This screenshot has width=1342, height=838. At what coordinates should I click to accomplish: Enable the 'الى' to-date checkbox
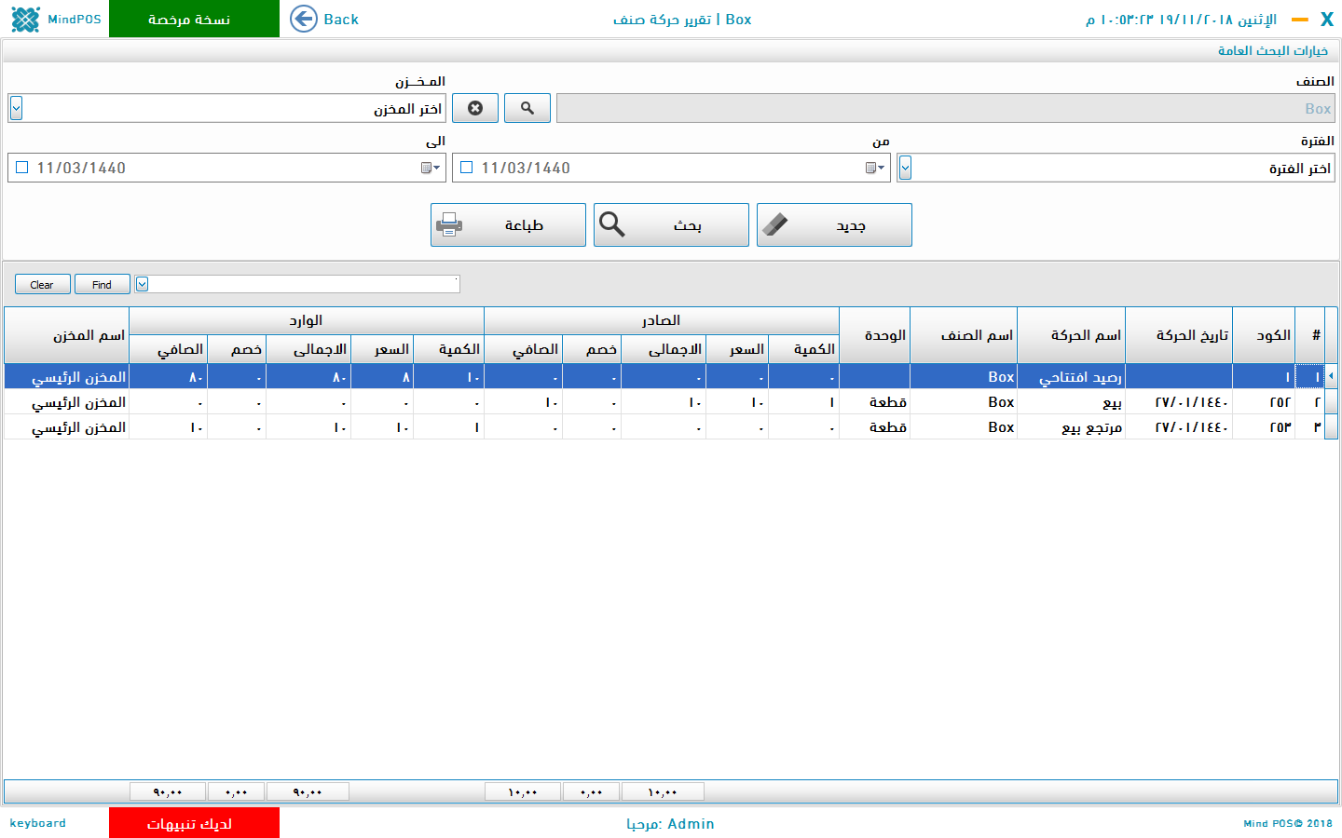(x=22, y=168)
